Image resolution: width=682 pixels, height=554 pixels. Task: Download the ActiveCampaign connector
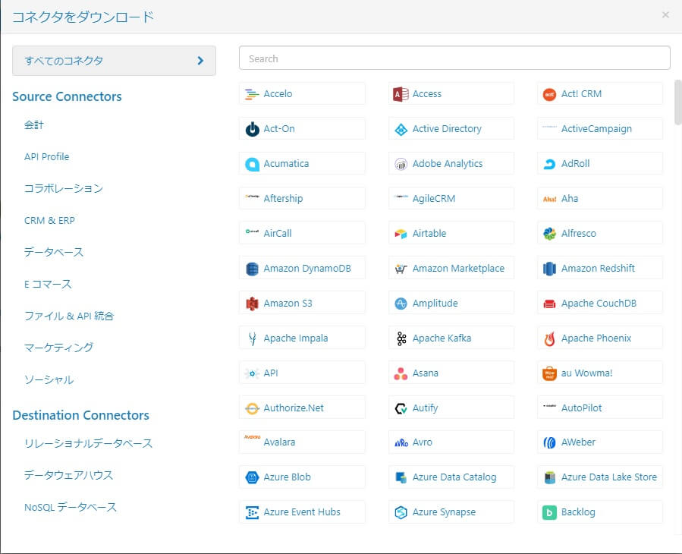(x=600, y=129)
